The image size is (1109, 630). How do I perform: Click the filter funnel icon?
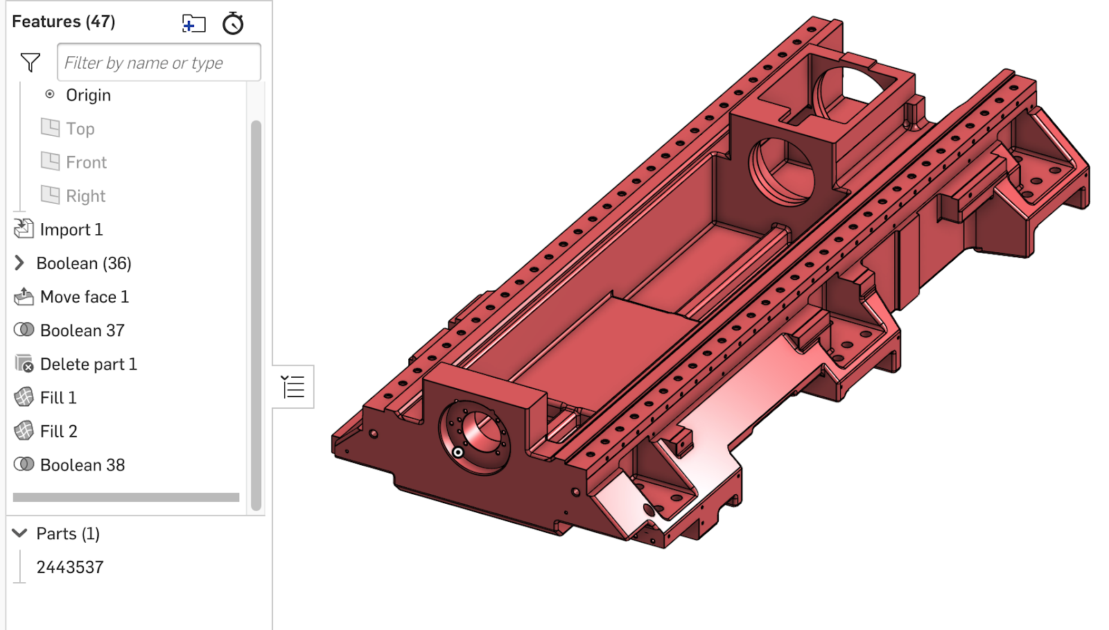pos(30,62)
